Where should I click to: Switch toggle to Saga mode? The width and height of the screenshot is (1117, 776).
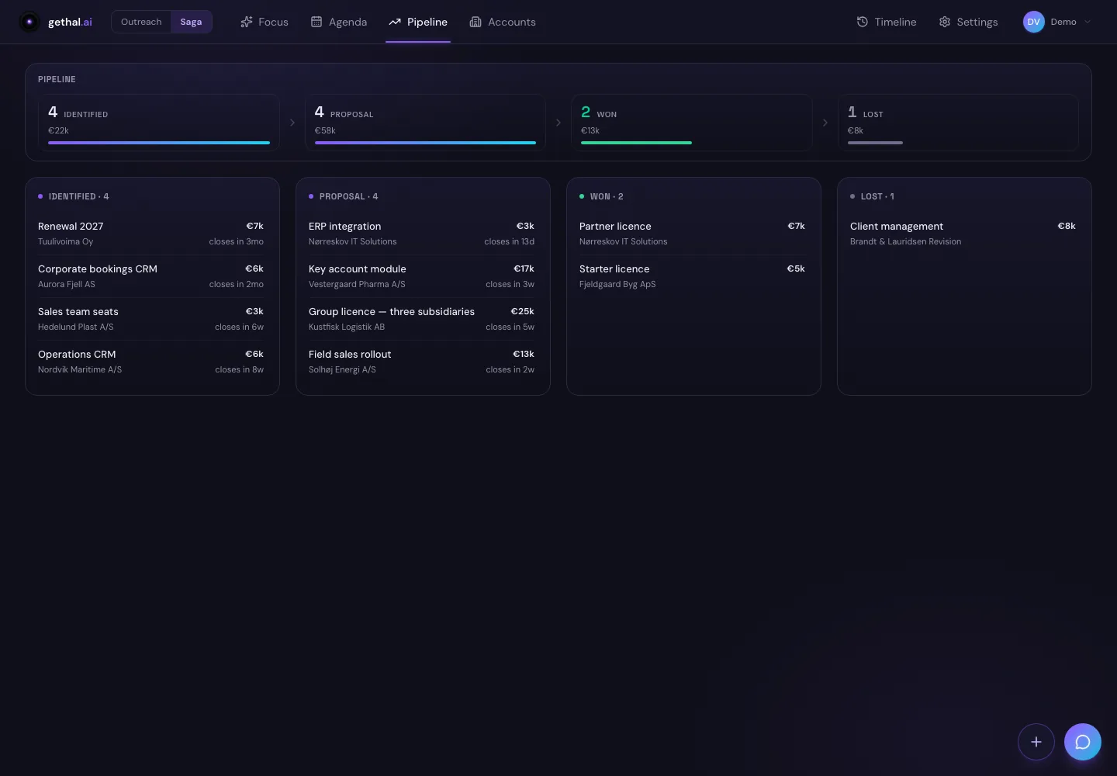191,22
